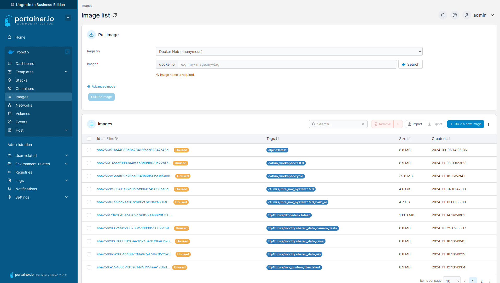
Task: Toggle the select-all images checkbox
Action: click(x=89, y=139)
